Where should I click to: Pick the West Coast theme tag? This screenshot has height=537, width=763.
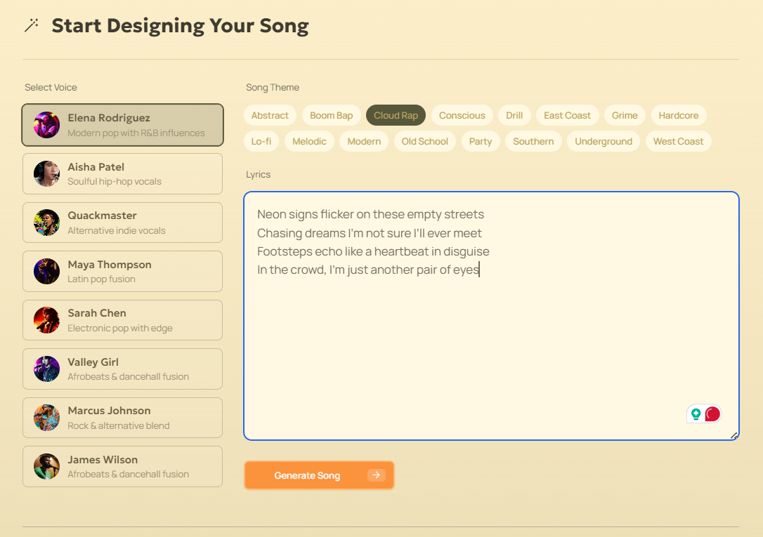click(x=678, y=141)
